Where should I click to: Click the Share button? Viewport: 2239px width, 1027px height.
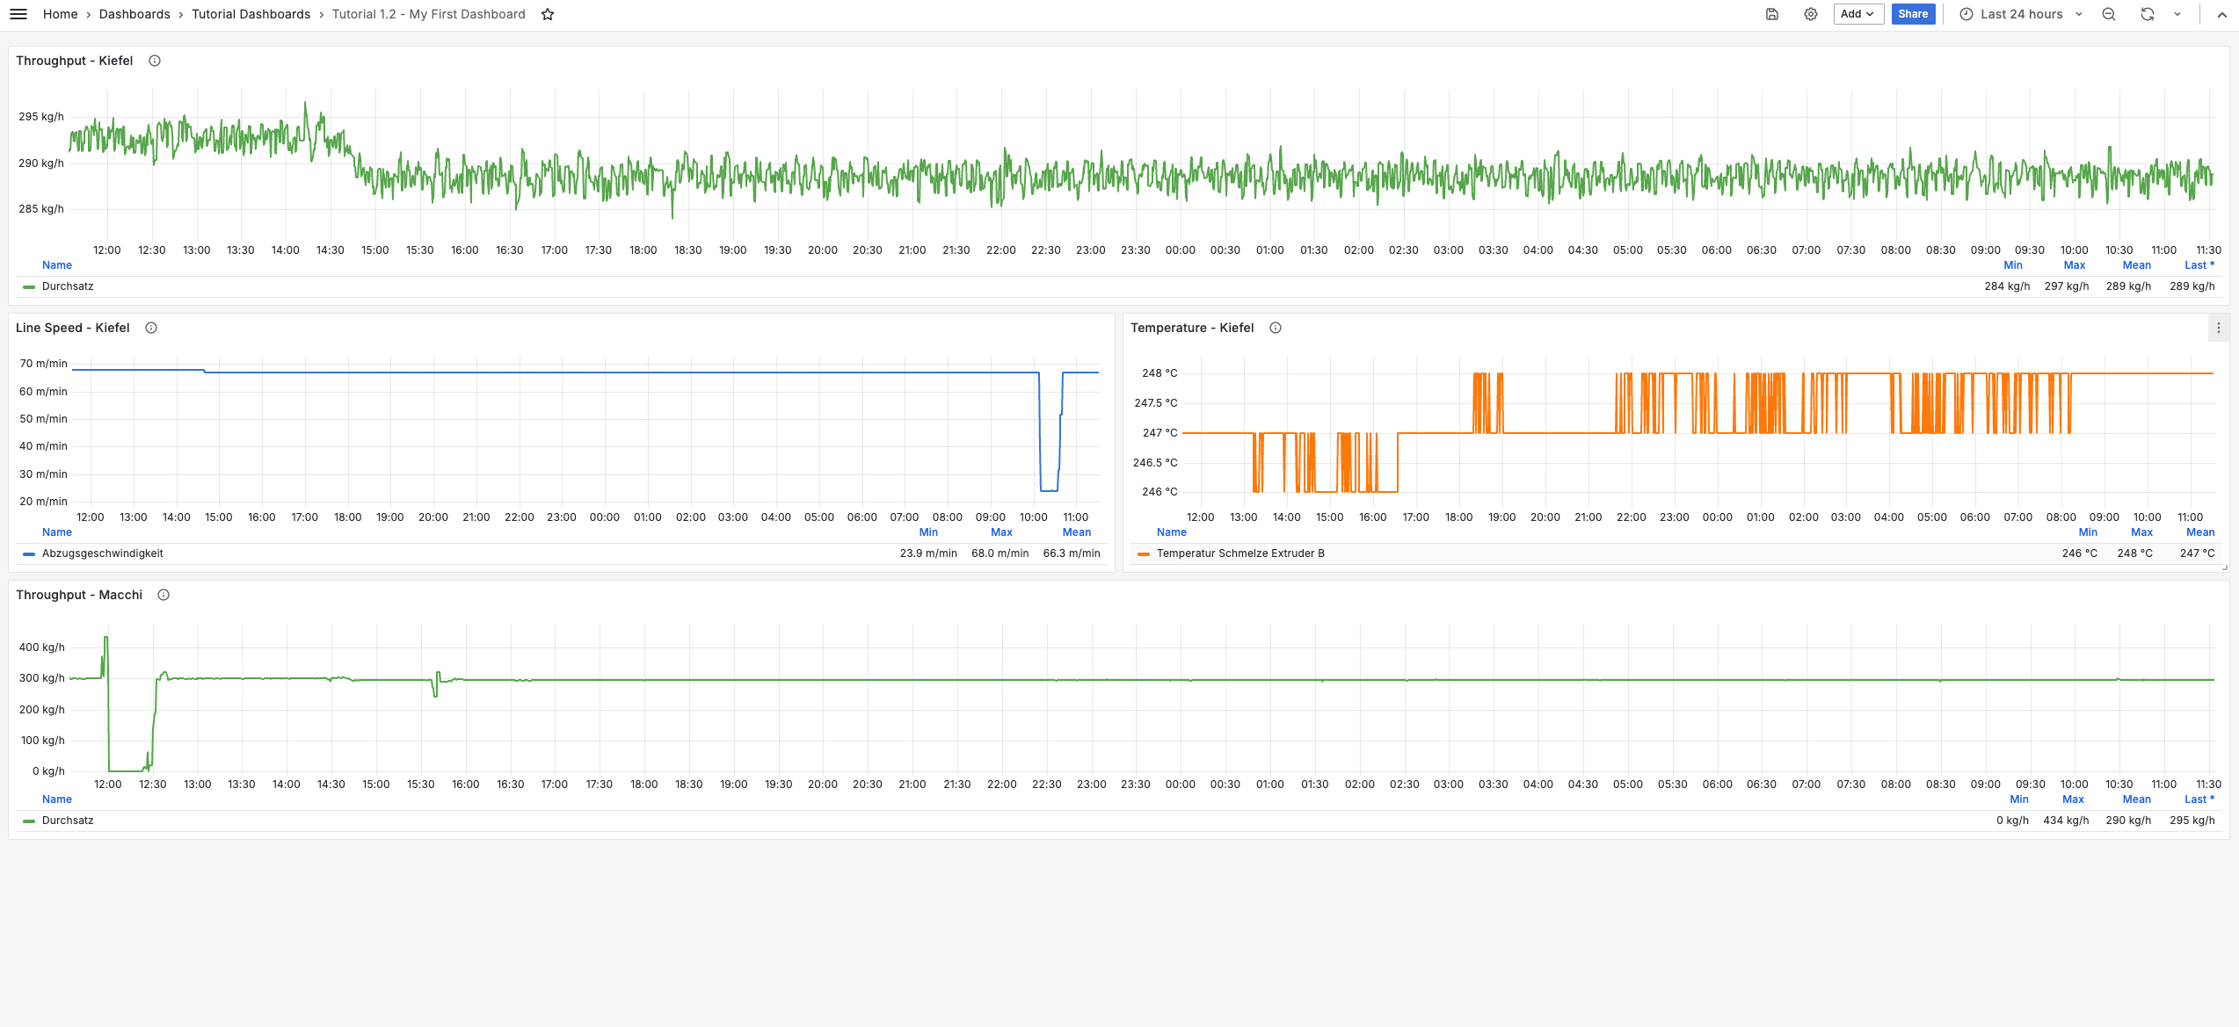click(x=1913, y=14)
